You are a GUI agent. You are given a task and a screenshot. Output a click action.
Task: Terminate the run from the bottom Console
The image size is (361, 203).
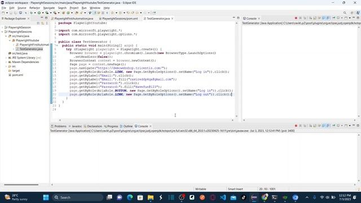[296, 126]
